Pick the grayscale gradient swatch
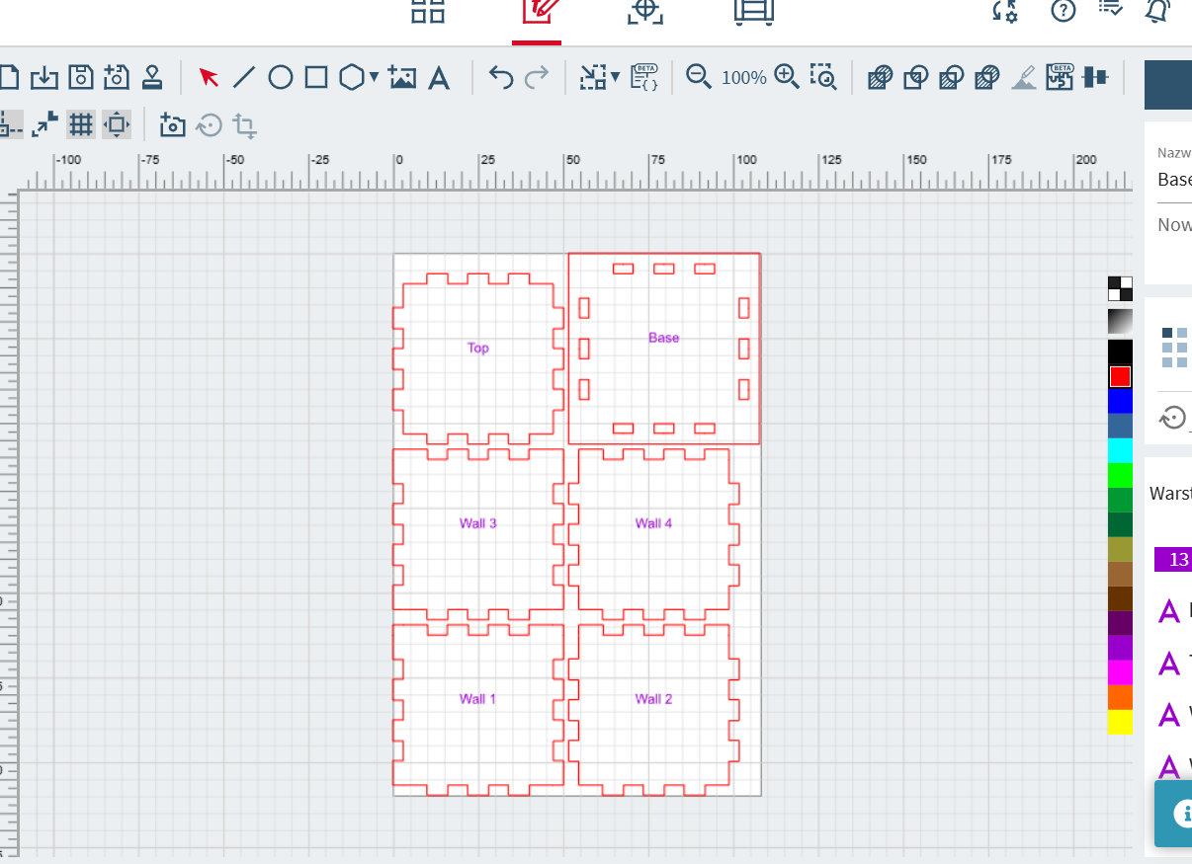The height and width of the screenshot is (864, 1192). 1120,322
